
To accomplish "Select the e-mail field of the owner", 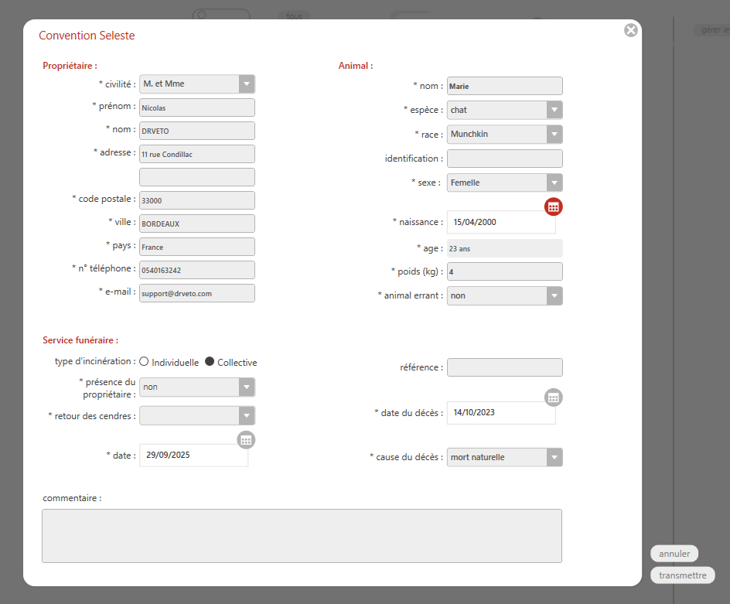I will coord(196,293).
